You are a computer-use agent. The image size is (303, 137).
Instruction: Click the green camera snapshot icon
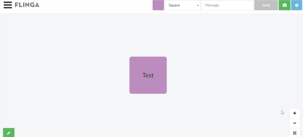click(285, 5)
